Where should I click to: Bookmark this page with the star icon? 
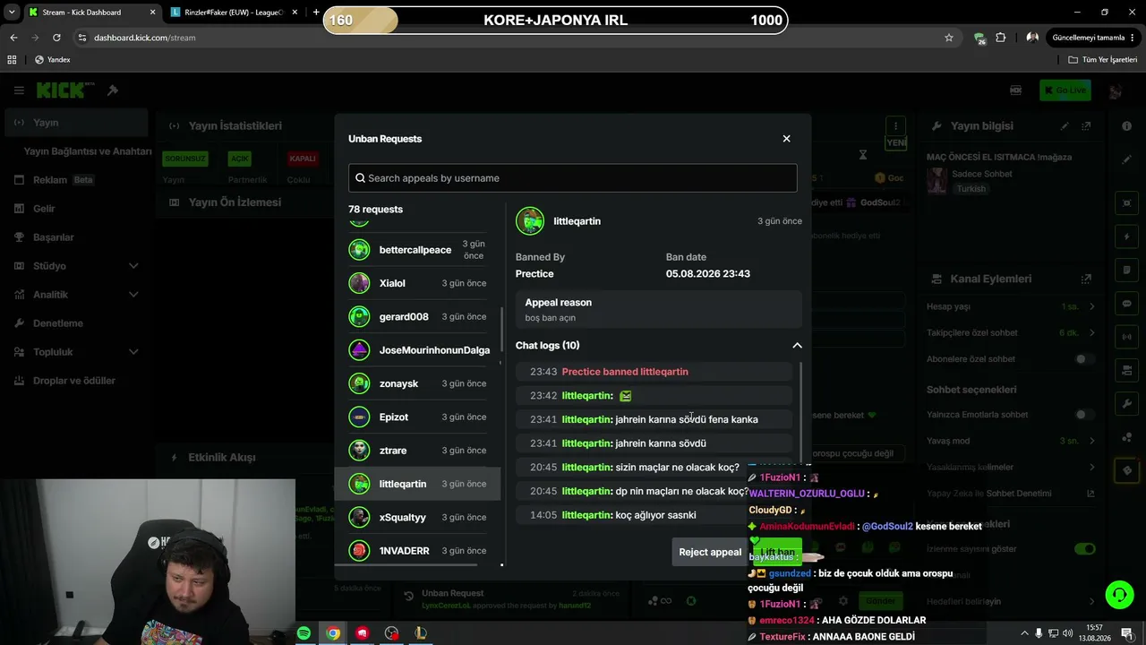point(949,38)
